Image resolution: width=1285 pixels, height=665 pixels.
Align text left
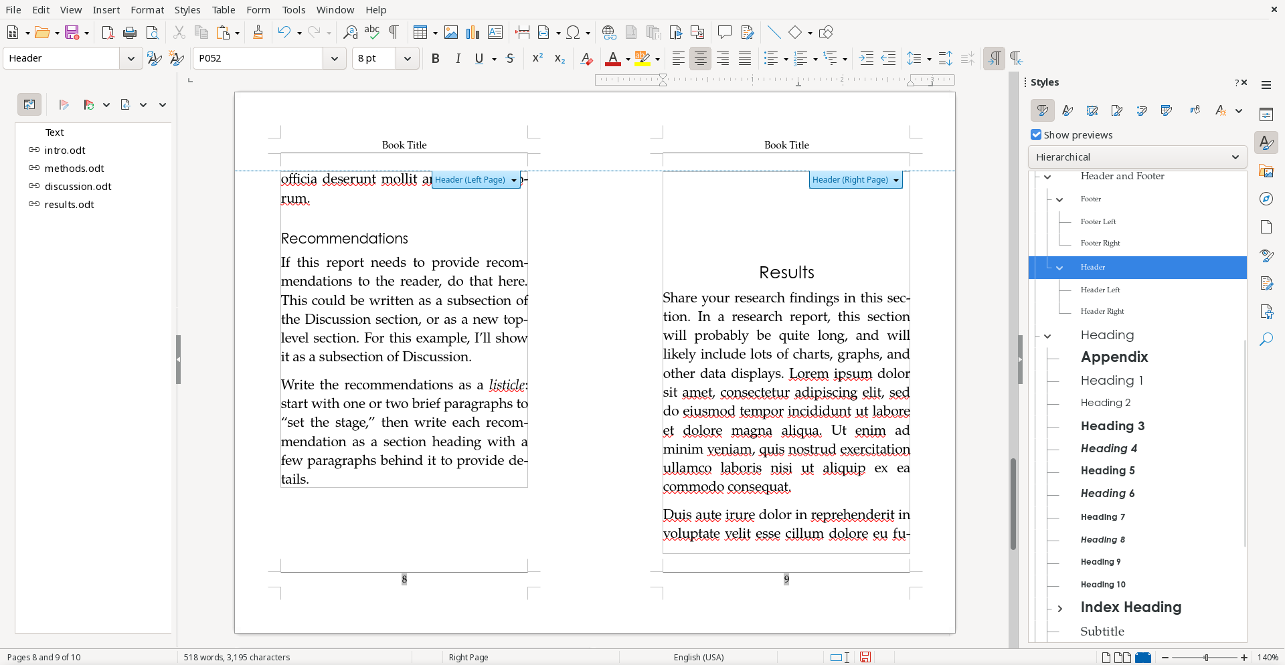click(x=678, y=58)
